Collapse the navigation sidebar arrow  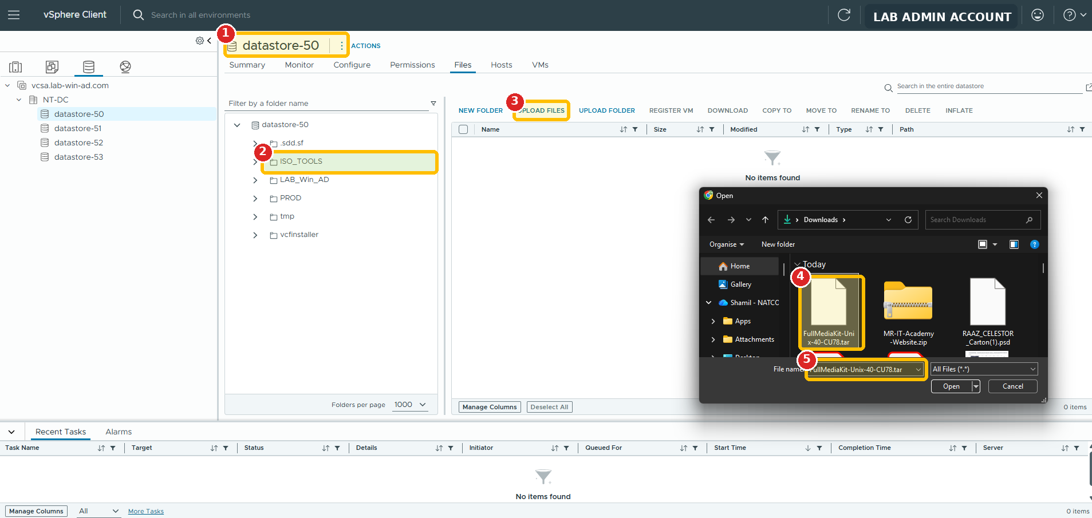210,41
